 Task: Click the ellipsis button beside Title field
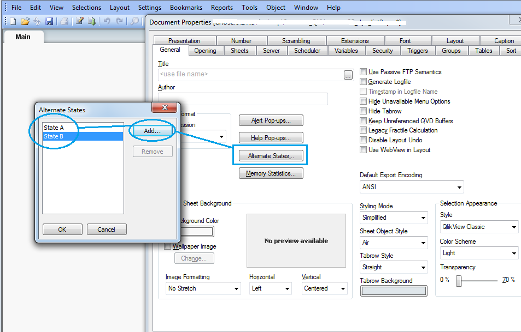pyautogui.click(x=348, y=75)
